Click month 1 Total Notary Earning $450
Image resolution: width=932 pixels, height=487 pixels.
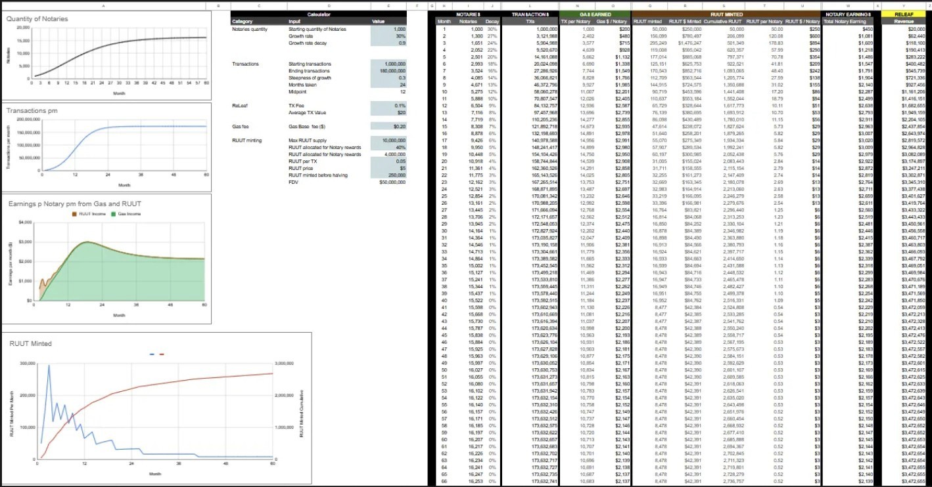pyautogui.click(x=866, y=30)
